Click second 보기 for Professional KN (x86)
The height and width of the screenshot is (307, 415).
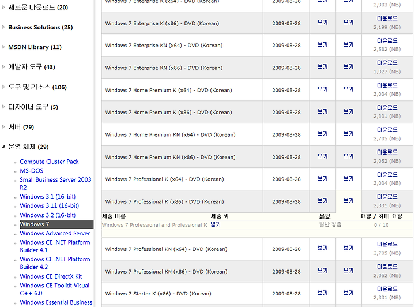pyautogui.click(x=348, y=271)
